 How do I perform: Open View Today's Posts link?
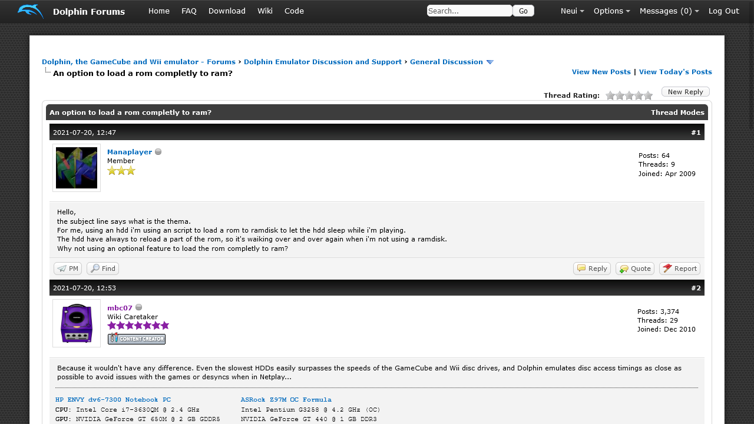[675, 72]
